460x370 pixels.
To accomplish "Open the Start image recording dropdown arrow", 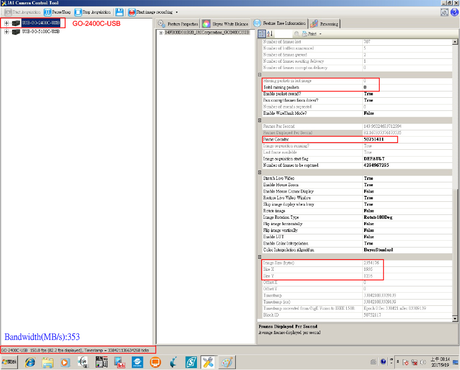I will 177,12.
